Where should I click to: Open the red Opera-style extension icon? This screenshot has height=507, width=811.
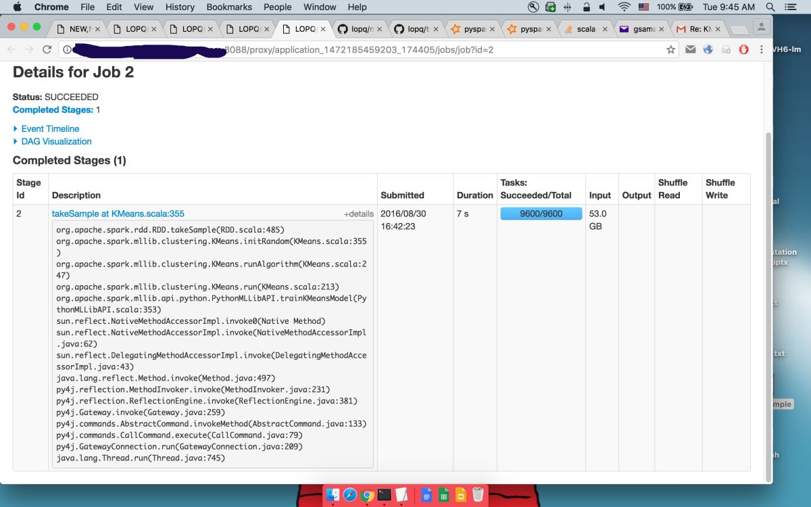click(743, 49)
